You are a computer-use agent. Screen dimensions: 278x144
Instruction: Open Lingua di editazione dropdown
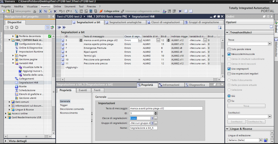(261, 140)
